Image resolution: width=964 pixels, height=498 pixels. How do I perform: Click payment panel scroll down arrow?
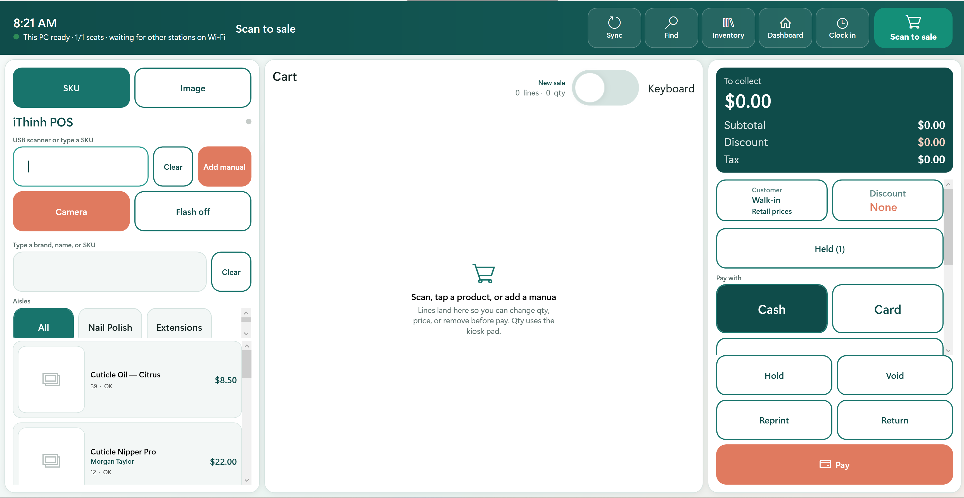(948, 351)
